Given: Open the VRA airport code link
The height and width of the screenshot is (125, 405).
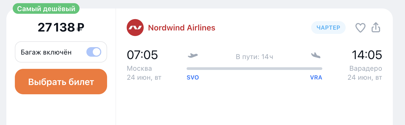Looking at the screenshot, I should click(x=316, y=78).
